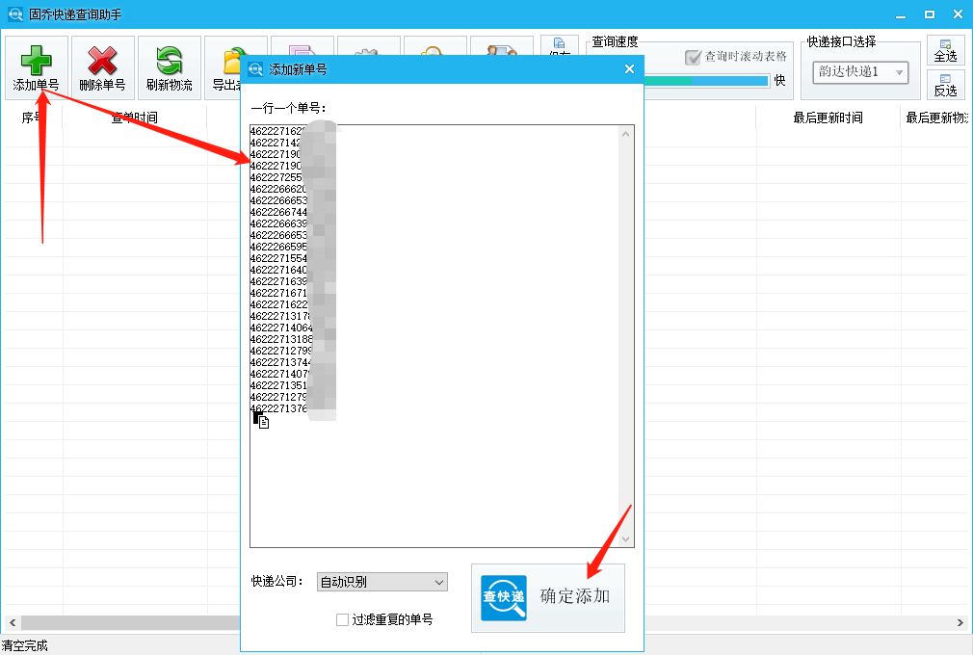973x655 pixels.
Task: Click the text area scroll-up arrow
Action: (x=625, y=134)
